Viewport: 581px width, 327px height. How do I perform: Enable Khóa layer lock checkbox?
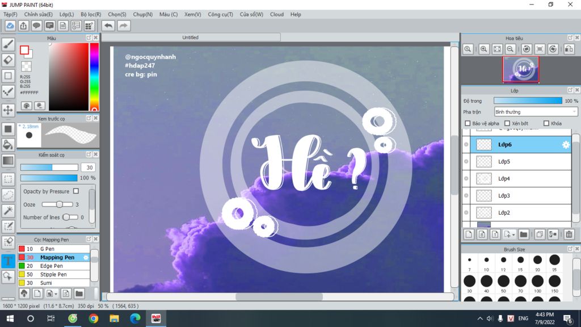pos(546,123)
